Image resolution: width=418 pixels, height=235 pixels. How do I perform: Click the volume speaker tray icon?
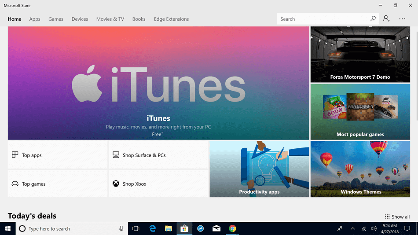click(374, 228)
